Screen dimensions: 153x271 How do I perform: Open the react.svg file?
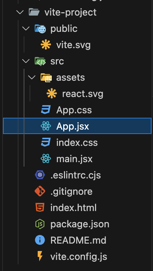click(x=83, y=94)
